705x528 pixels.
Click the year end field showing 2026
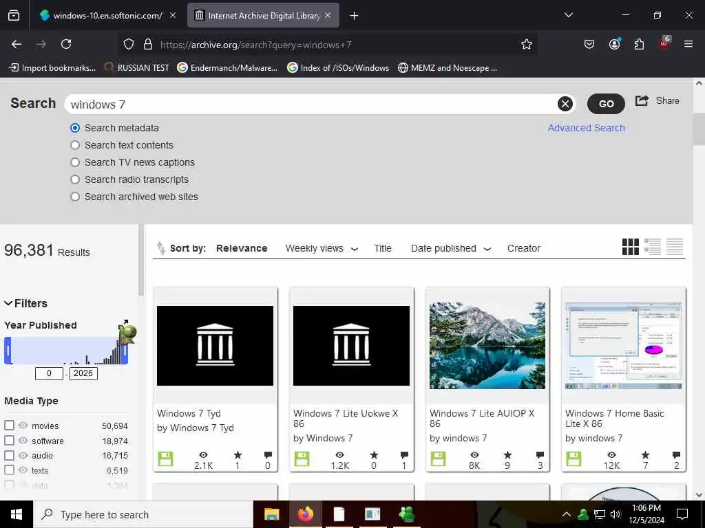83,373
